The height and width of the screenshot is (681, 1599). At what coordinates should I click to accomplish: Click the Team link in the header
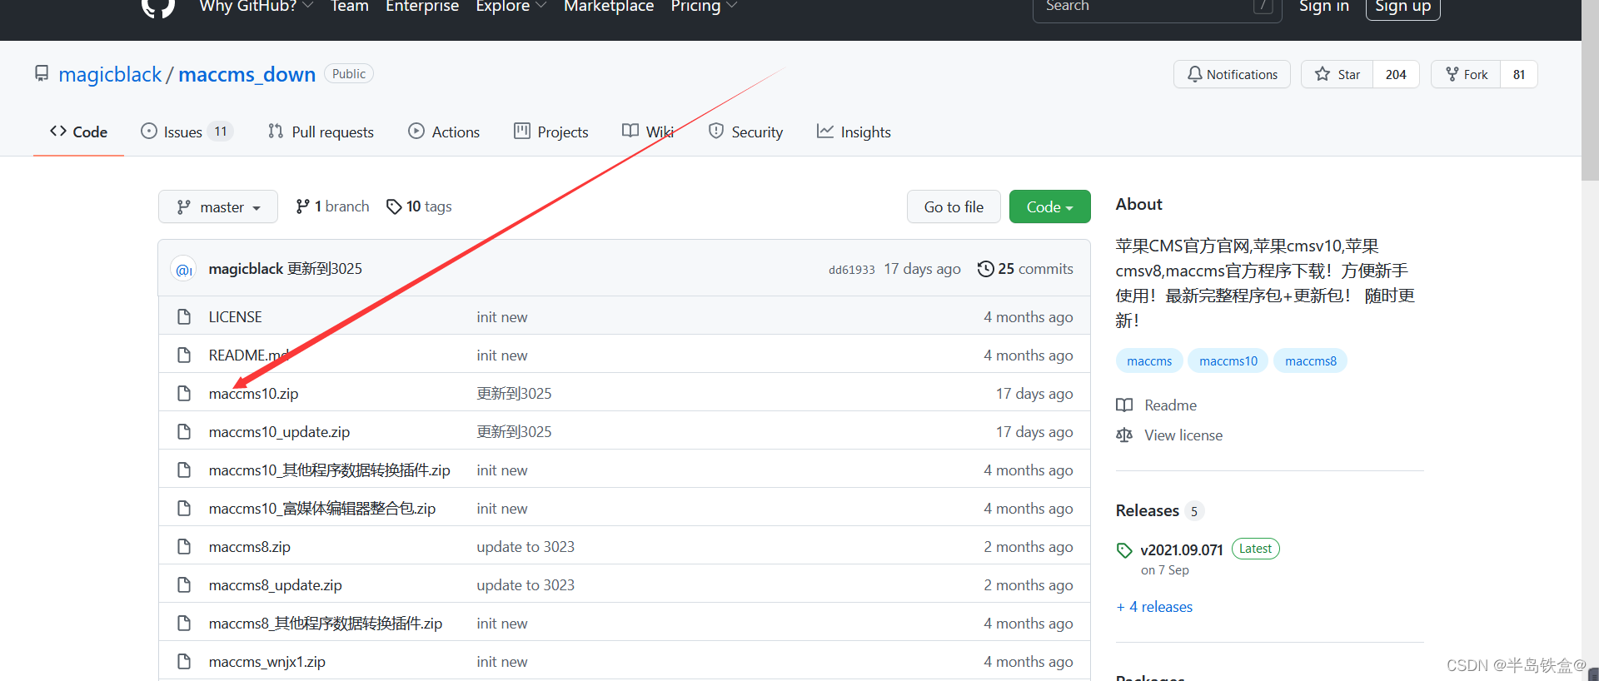pos(350,7)
